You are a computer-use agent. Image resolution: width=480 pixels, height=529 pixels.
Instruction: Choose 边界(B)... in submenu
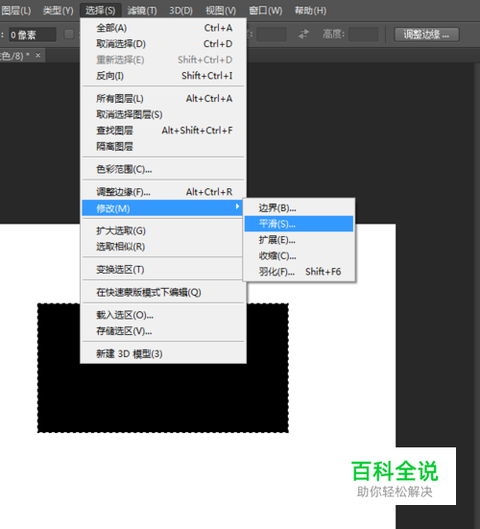point(299,207)
